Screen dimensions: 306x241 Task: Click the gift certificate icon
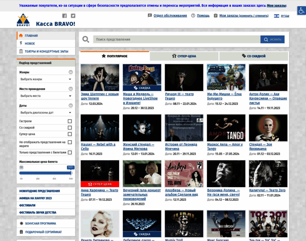tap(21, 232)
